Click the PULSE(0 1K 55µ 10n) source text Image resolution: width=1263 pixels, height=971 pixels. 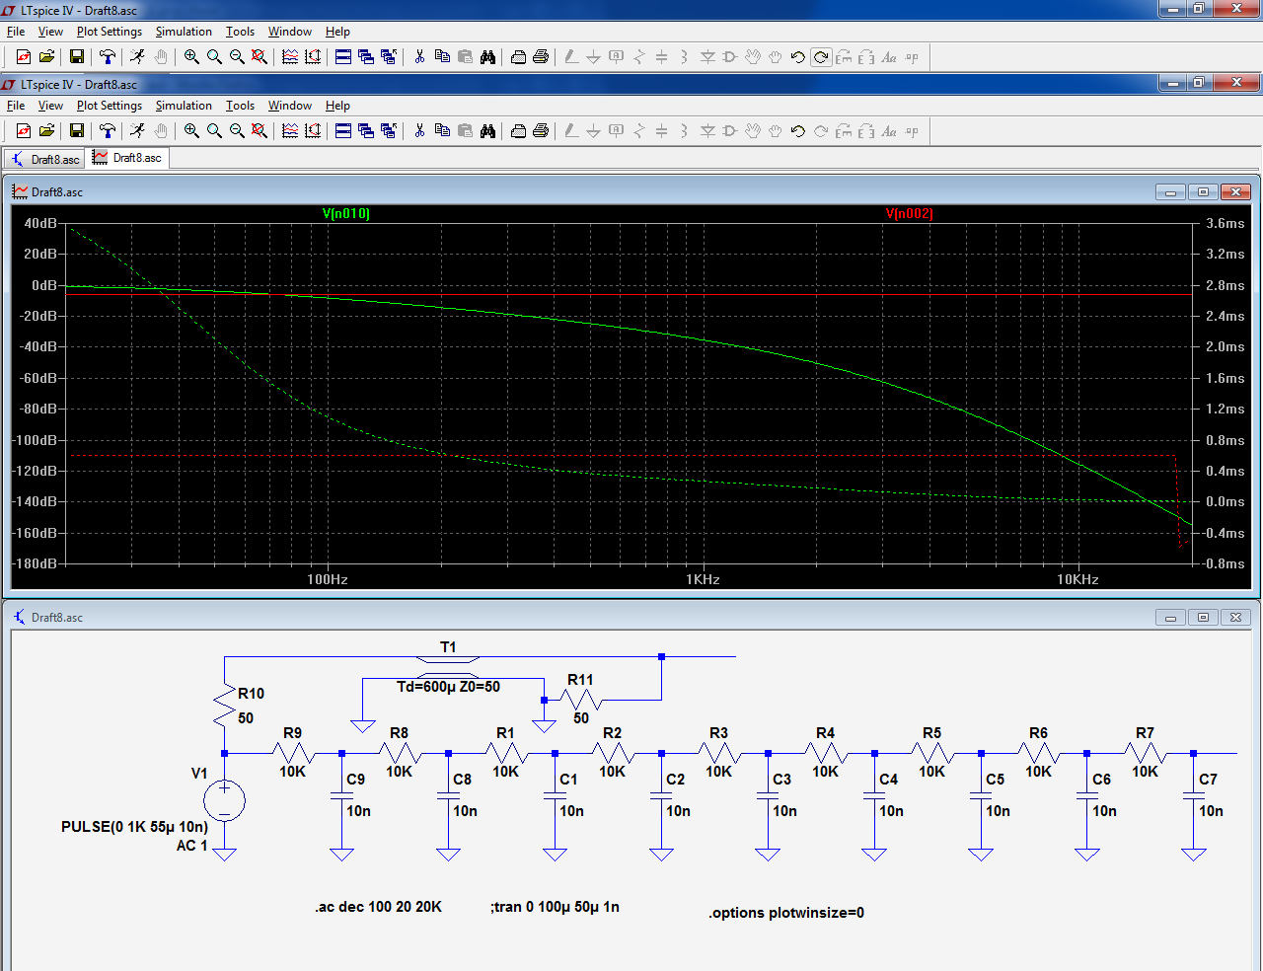tap(134, 827)
